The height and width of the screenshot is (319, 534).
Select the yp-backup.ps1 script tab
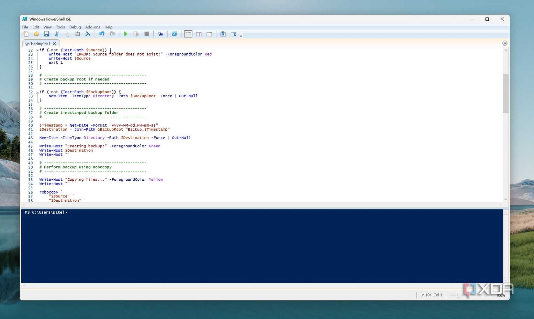tap(38, 44)
